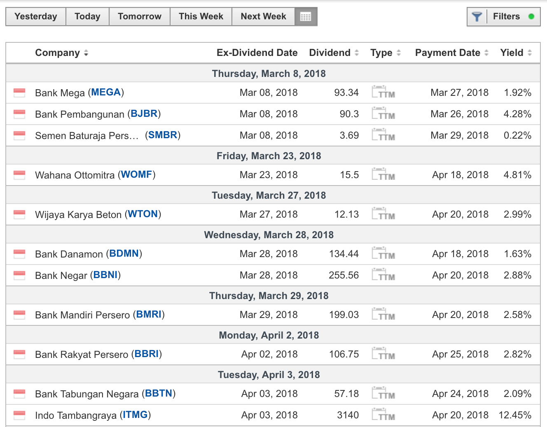Select the Today tab
The width and height of the screenshot is (547, 427).
coord(87,16)
